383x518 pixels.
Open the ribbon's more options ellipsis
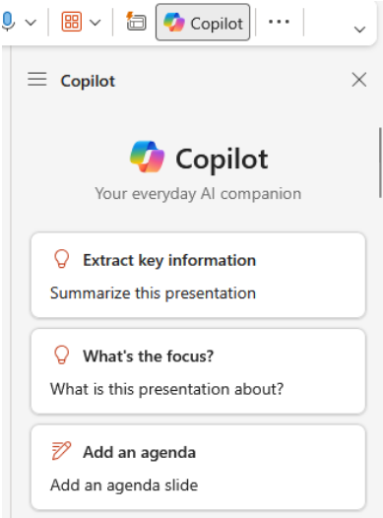[279, 22]
